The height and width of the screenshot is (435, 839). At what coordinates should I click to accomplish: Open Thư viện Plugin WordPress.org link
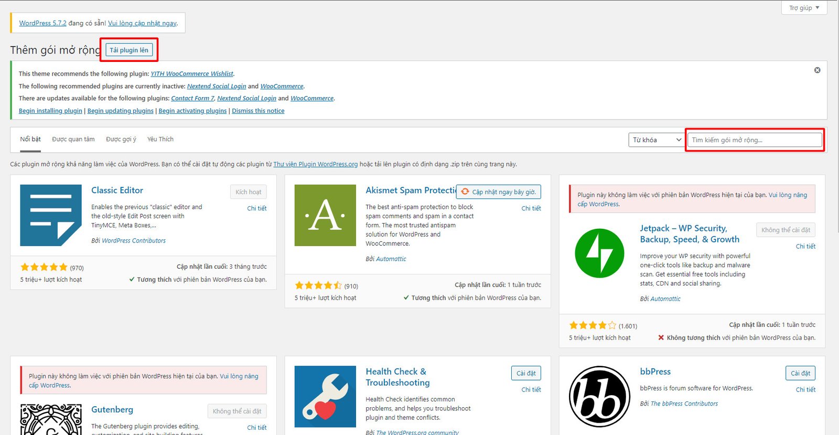tap(316, 164)
